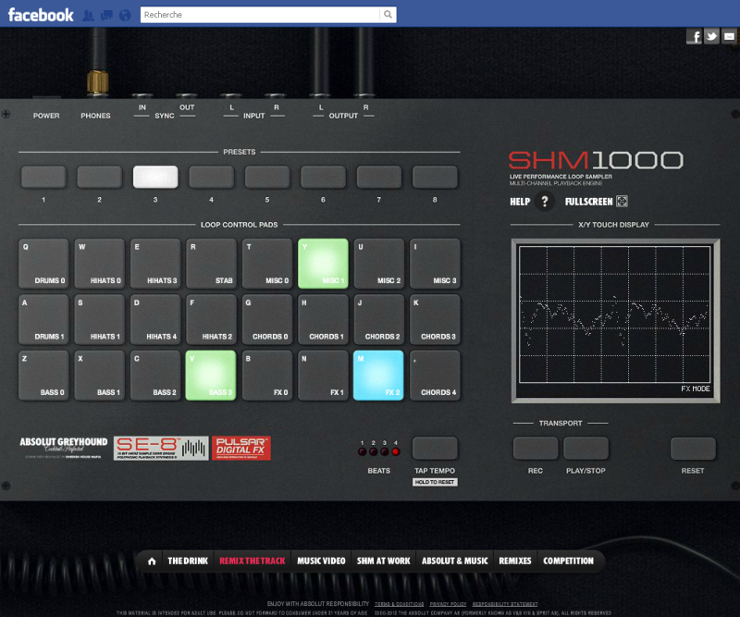Trigger the FX 0 pad

[267, 376]
